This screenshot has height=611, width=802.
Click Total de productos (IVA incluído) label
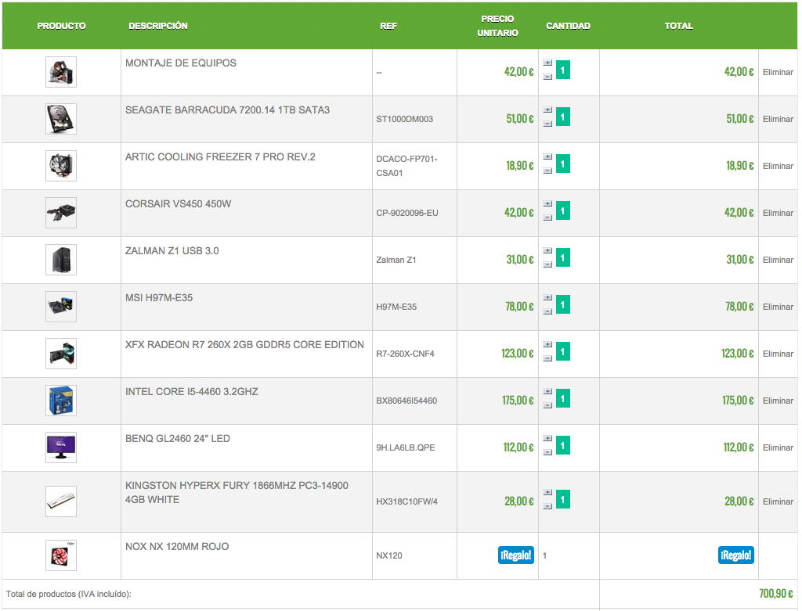69,595
